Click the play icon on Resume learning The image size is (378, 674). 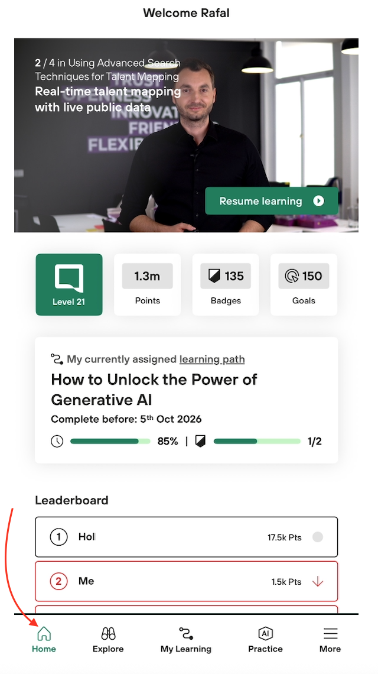pyautogui.click(x=319, y=201)
